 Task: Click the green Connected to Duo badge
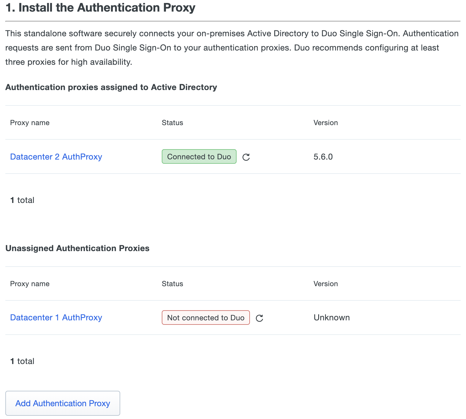[199, 157]
